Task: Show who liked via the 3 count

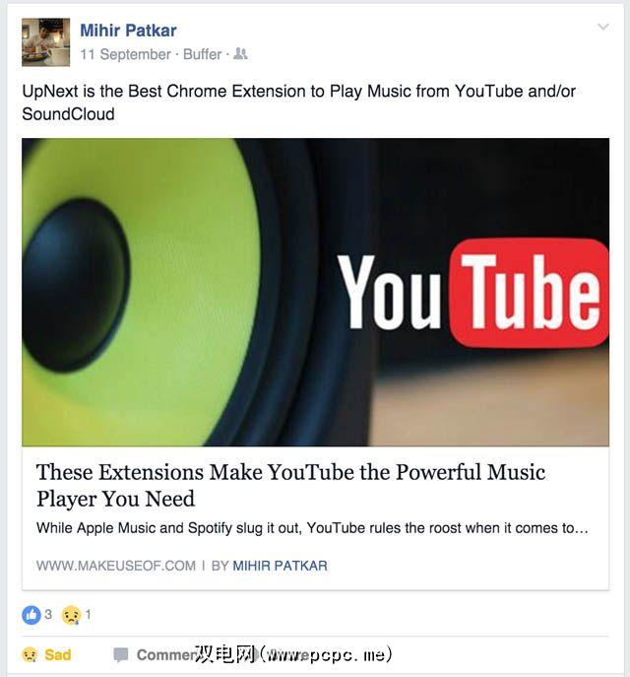Action: pos(48,614)
